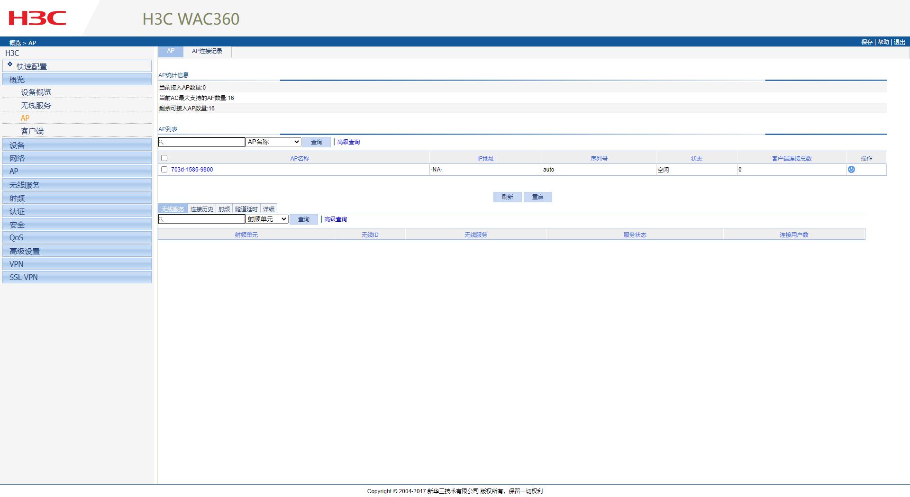This screenshot has width=910, height=497.
Task: Sort by 序列号 column header
Action: coord(599,159)
